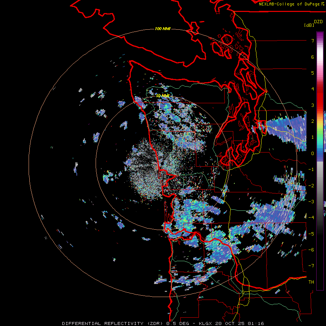Click the 0 value on color scale

pos(313,154)
